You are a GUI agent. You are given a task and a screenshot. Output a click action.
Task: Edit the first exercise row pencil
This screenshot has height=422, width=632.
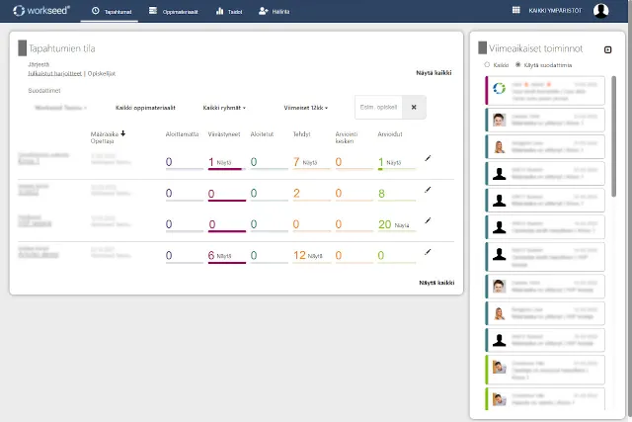tap(428, 158)
